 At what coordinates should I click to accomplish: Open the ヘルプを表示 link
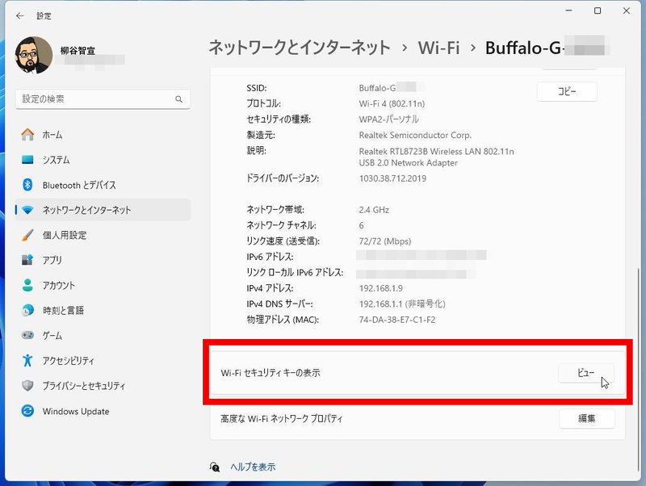[253, 467]
